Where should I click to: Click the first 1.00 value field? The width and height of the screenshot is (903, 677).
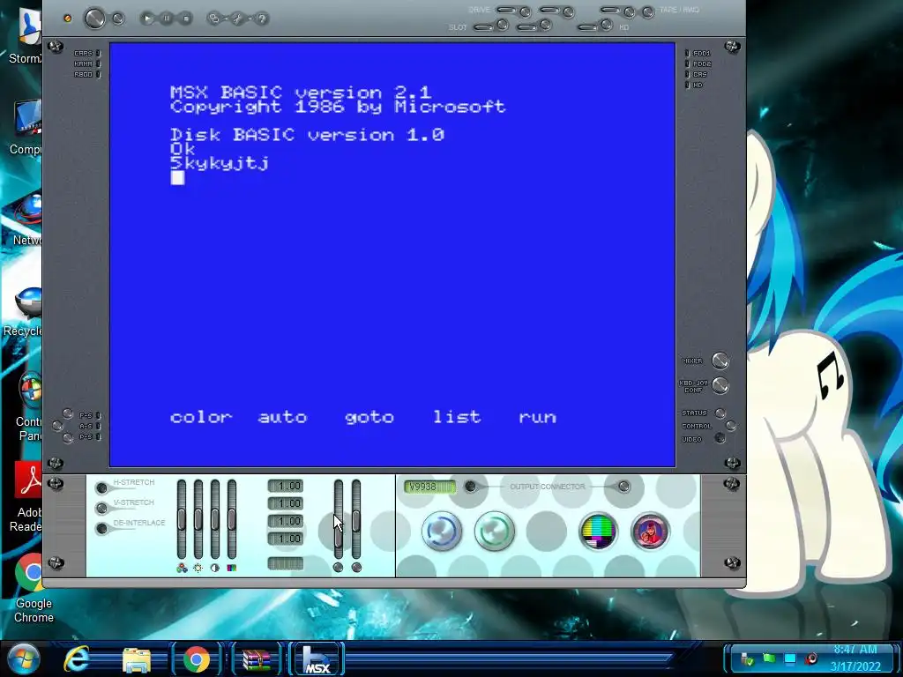click(286, 487)
